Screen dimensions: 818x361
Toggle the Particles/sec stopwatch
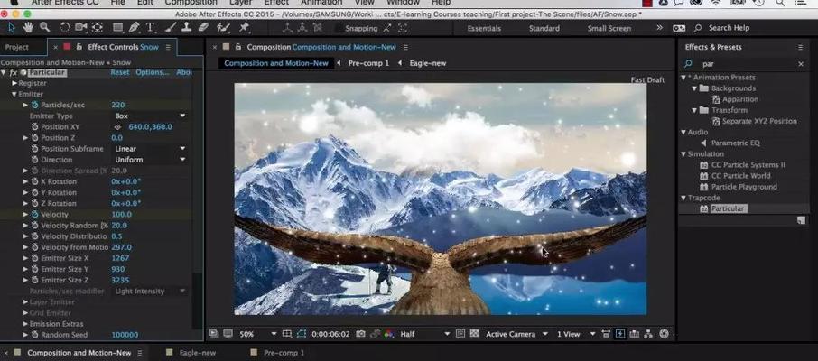(x=34, y=105)
